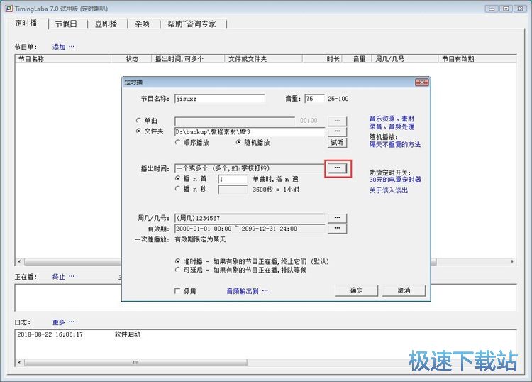Click the 文件或文件夹 column header

(263, 59)
